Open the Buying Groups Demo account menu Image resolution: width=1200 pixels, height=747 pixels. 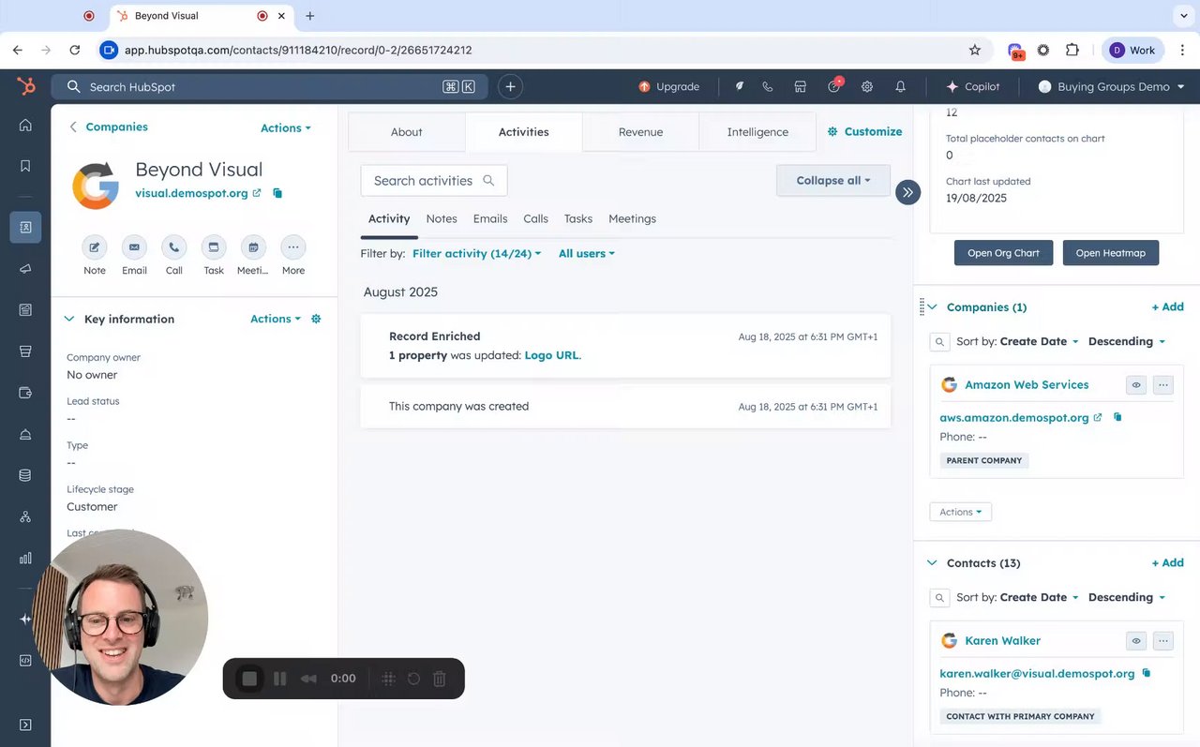[1112, 86]
